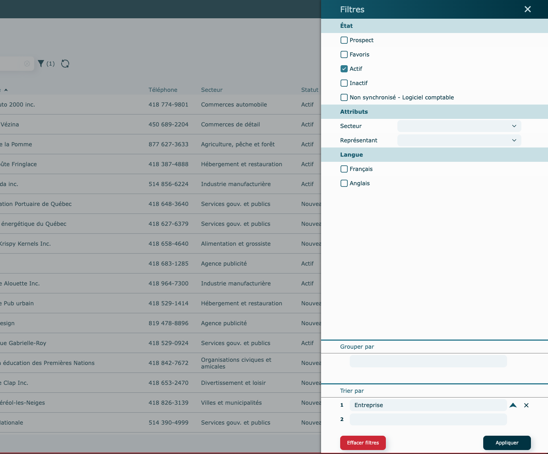Select the Français language checkbox

click(x=344, y=169)
